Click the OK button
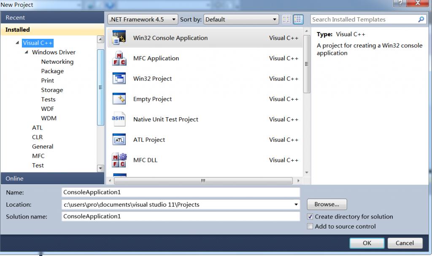This screenshot has height=256, width=432. point(367,243)
